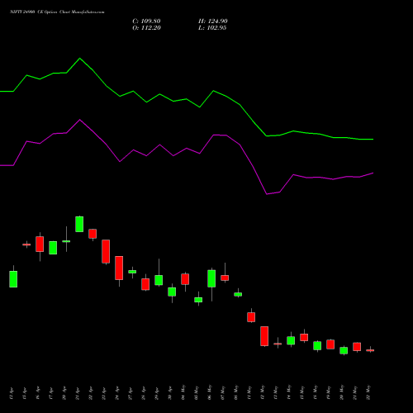Click the 'O: 112.20' open value

146,28
